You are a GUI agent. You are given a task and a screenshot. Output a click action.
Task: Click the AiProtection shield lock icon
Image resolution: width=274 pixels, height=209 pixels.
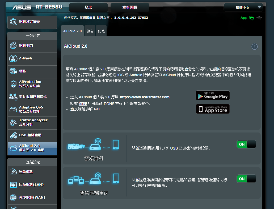13,84
